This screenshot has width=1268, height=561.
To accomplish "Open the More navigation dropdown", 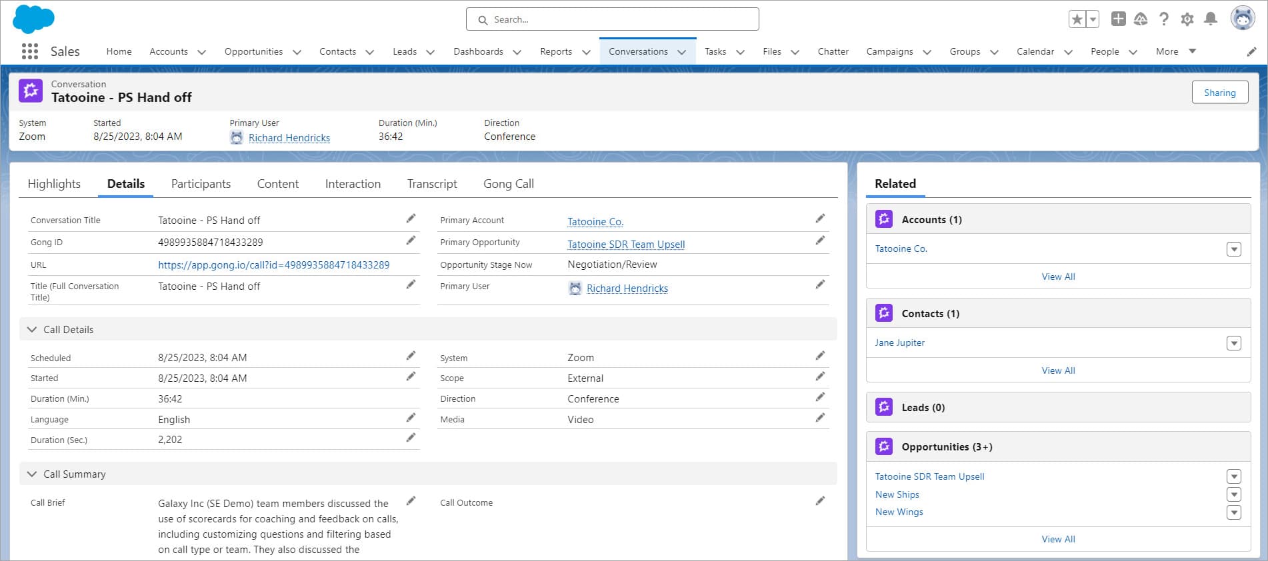I will pyautogui.click(x=1176, y=51).
